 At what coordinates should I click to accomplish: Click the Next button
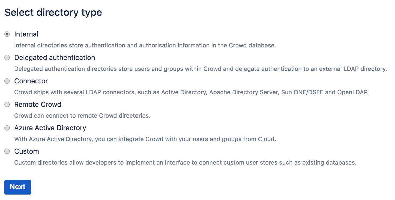pyautogui.click(x=17, y=187)
